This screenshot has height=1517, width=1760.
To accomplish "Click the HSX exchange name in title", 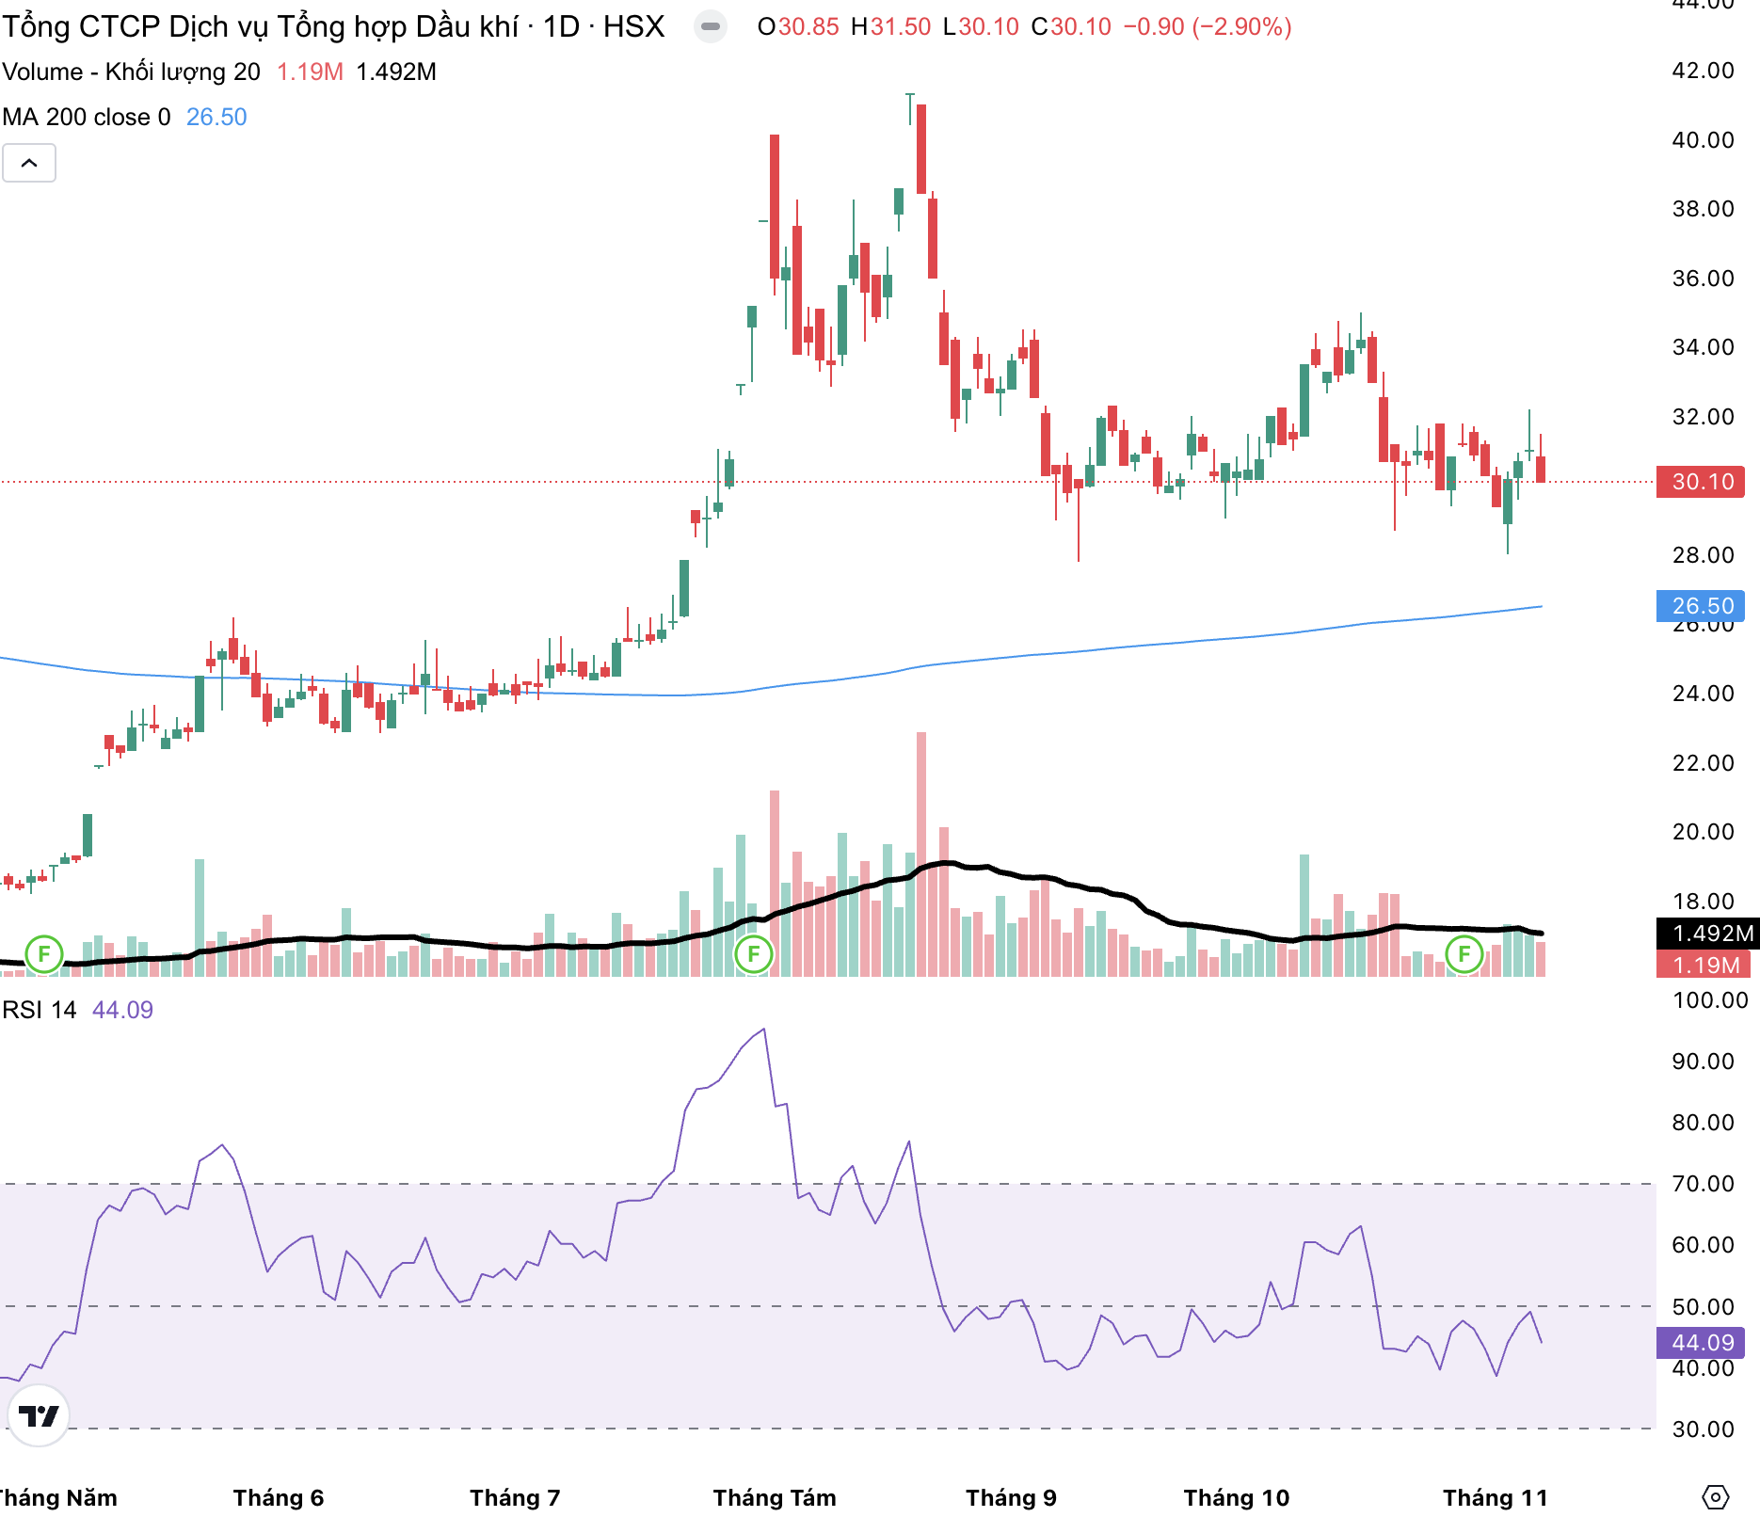I will [x=633, y=26].
